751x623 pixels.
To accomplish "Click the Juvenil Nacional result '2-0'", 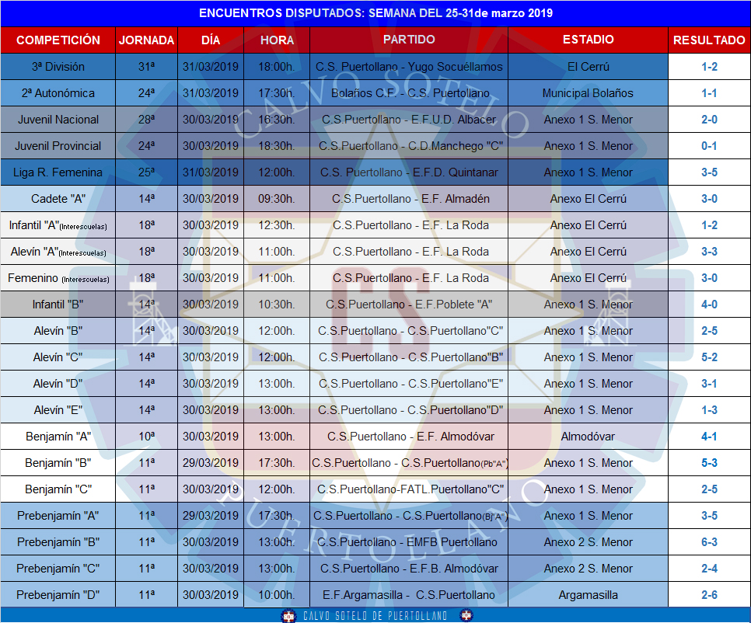I will click(709, 119).
